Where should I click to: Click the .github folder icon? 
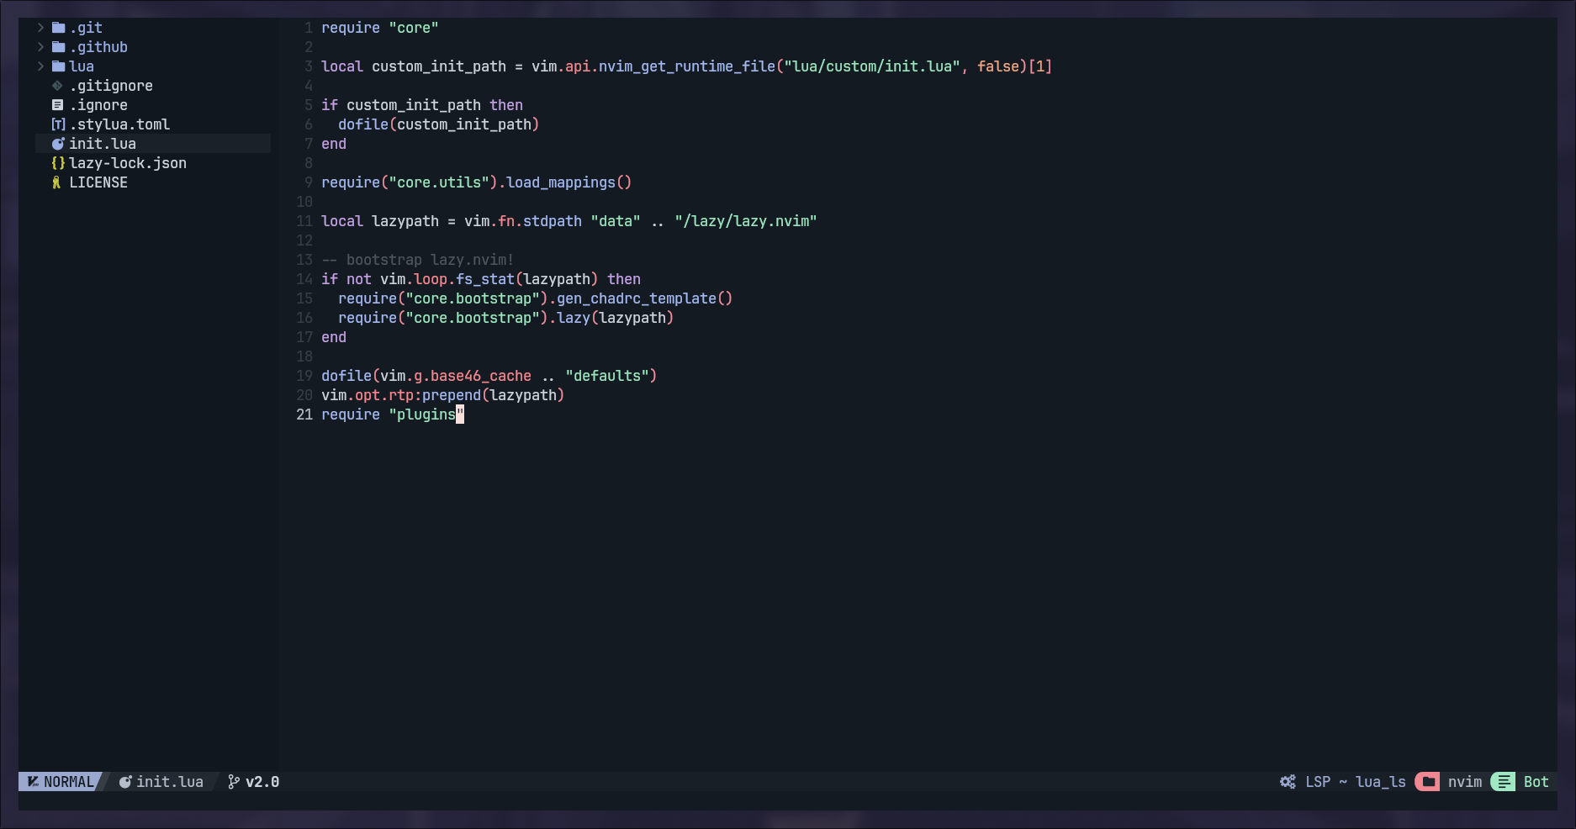click(x=58, y=47)
